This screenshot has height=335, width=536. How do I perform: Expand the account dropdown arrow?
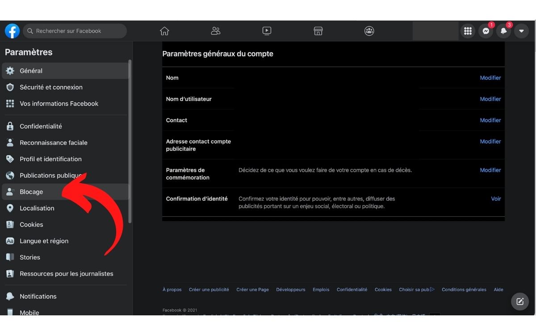click(521, 31)
